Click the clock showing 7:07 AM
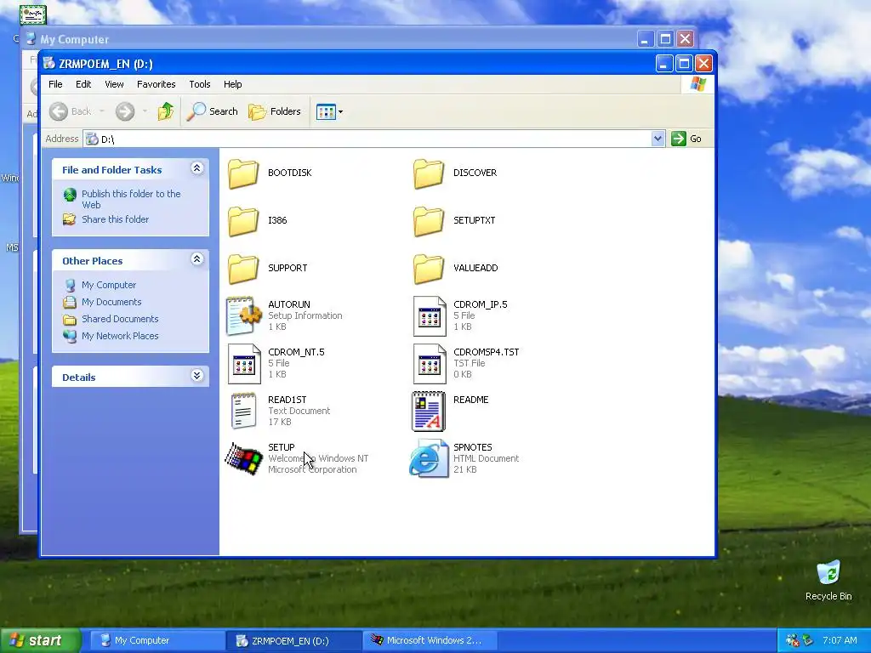The height and width of the screenshot is (653, 871). 840,640
